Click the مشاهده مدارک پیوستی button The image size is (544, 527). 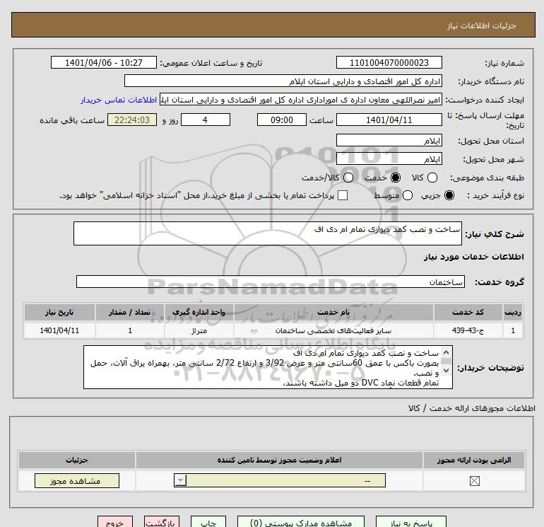point(301,522)
